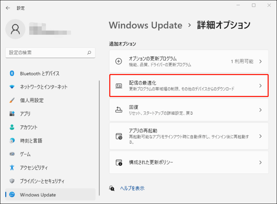Click the network Wi-Fi sidebar icon
Image resolution: width=277 pixels, height=204 pixels.
click(12, 87)
